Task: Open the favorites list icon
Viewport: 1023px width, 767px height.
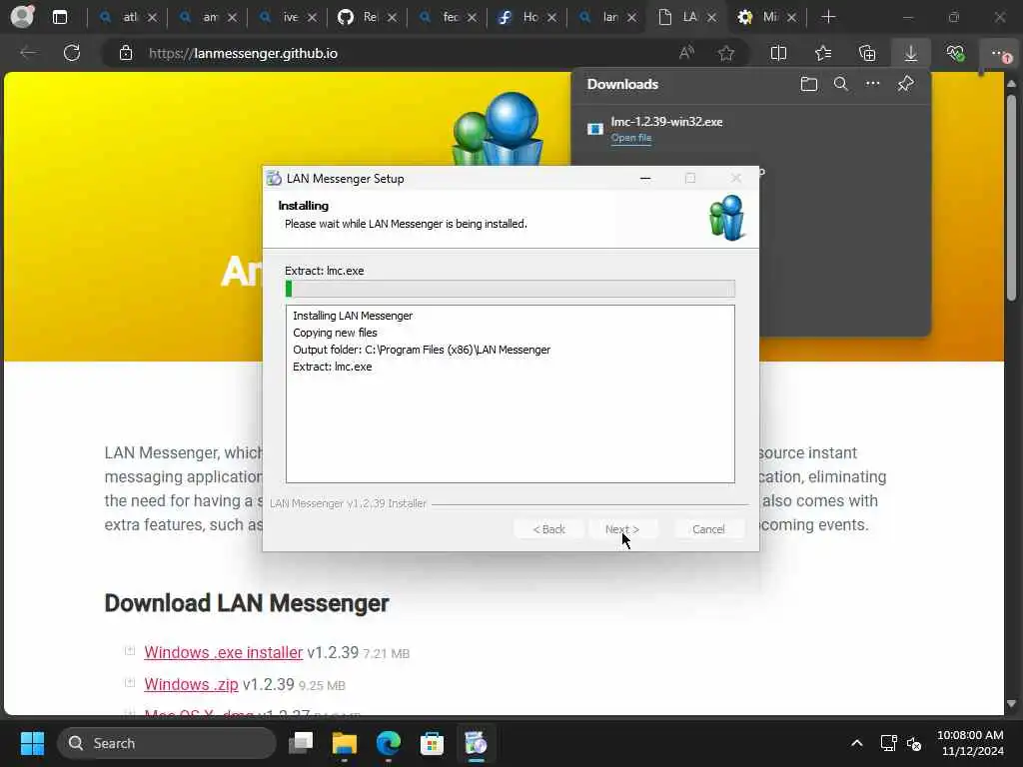Action: (x=823, y=53)
